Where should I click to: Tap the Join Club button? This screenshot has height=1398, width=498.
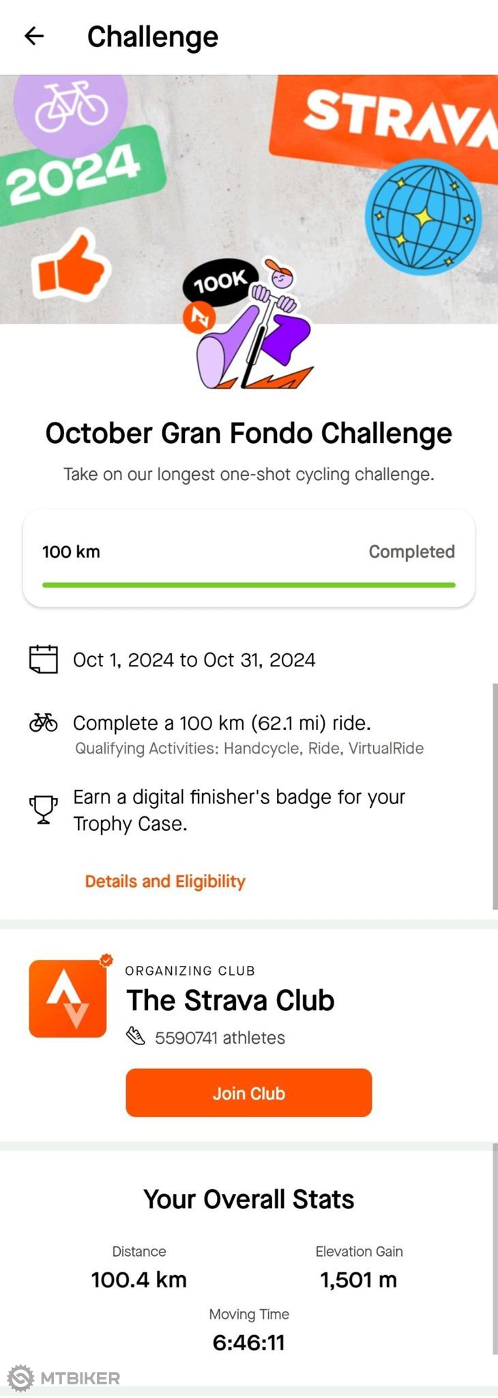pos(248,1093)
